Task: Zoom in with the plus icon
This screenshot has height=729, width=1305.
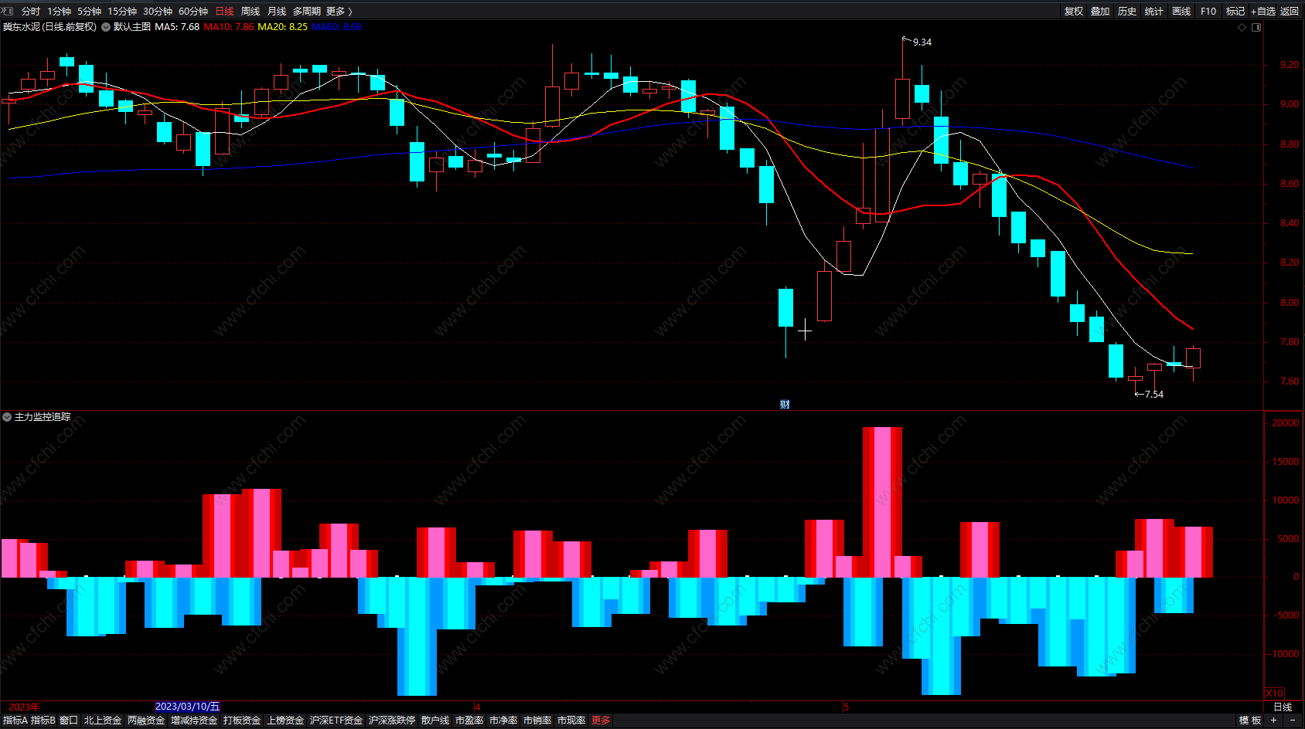Action: point(1273,721)
